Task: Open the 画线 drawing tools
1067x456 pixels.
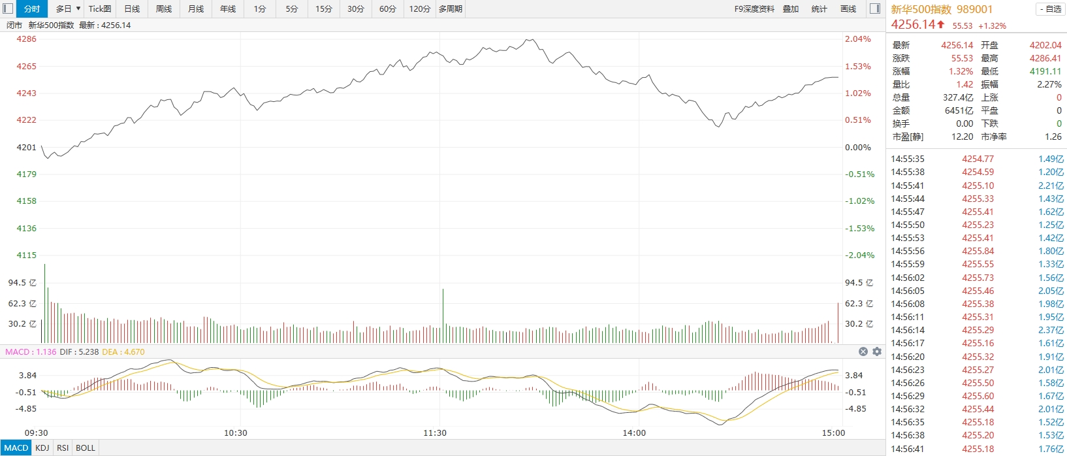Action: tap(848, 8)
